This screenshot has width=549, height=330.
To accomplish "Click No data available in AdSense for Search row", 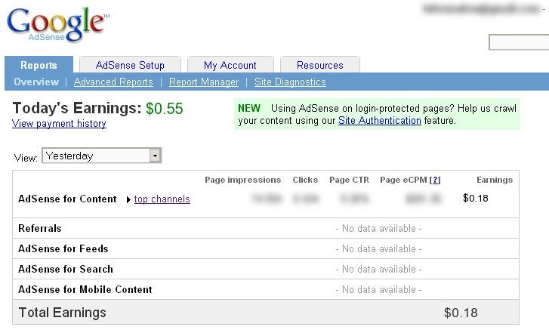I will coord(378,269).
